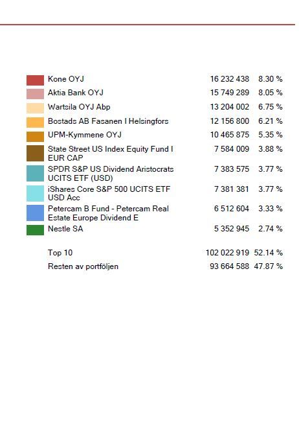Click the teal SPDR S&P Dividend swatch
The image size is (299, 446).
pos(35,174)
